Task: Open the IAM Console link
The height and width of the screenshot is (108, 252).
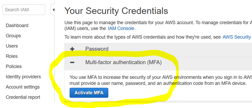Action: point(121,28)
